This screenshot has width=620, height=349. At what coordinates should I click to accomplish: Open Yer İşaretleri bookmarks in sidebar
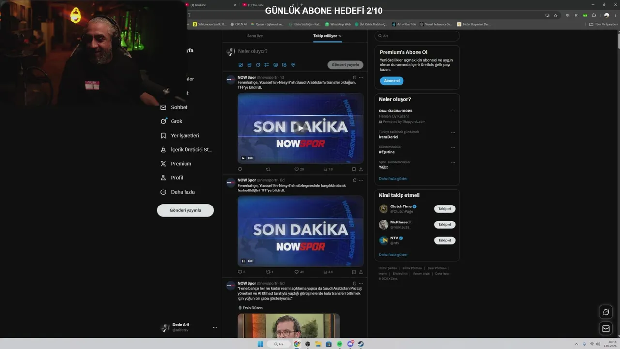[x=180, y=136]
